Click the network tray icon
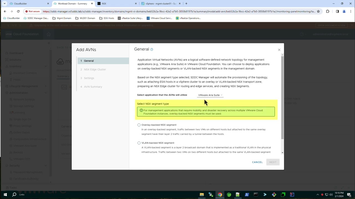The image size is (355, 199). click(x=326, y=195)
